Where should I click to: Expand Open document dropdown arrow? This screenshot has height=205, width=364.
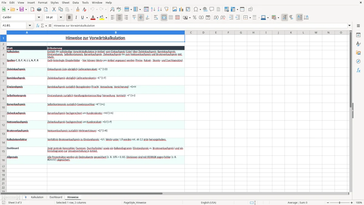click(16, 9)
